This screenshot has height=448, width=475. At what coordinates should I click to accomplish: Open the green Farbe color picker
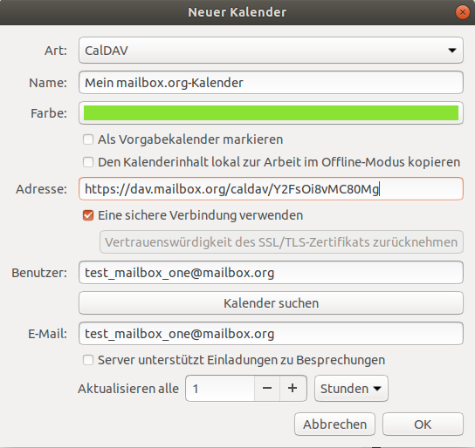[x=271, y=113]
